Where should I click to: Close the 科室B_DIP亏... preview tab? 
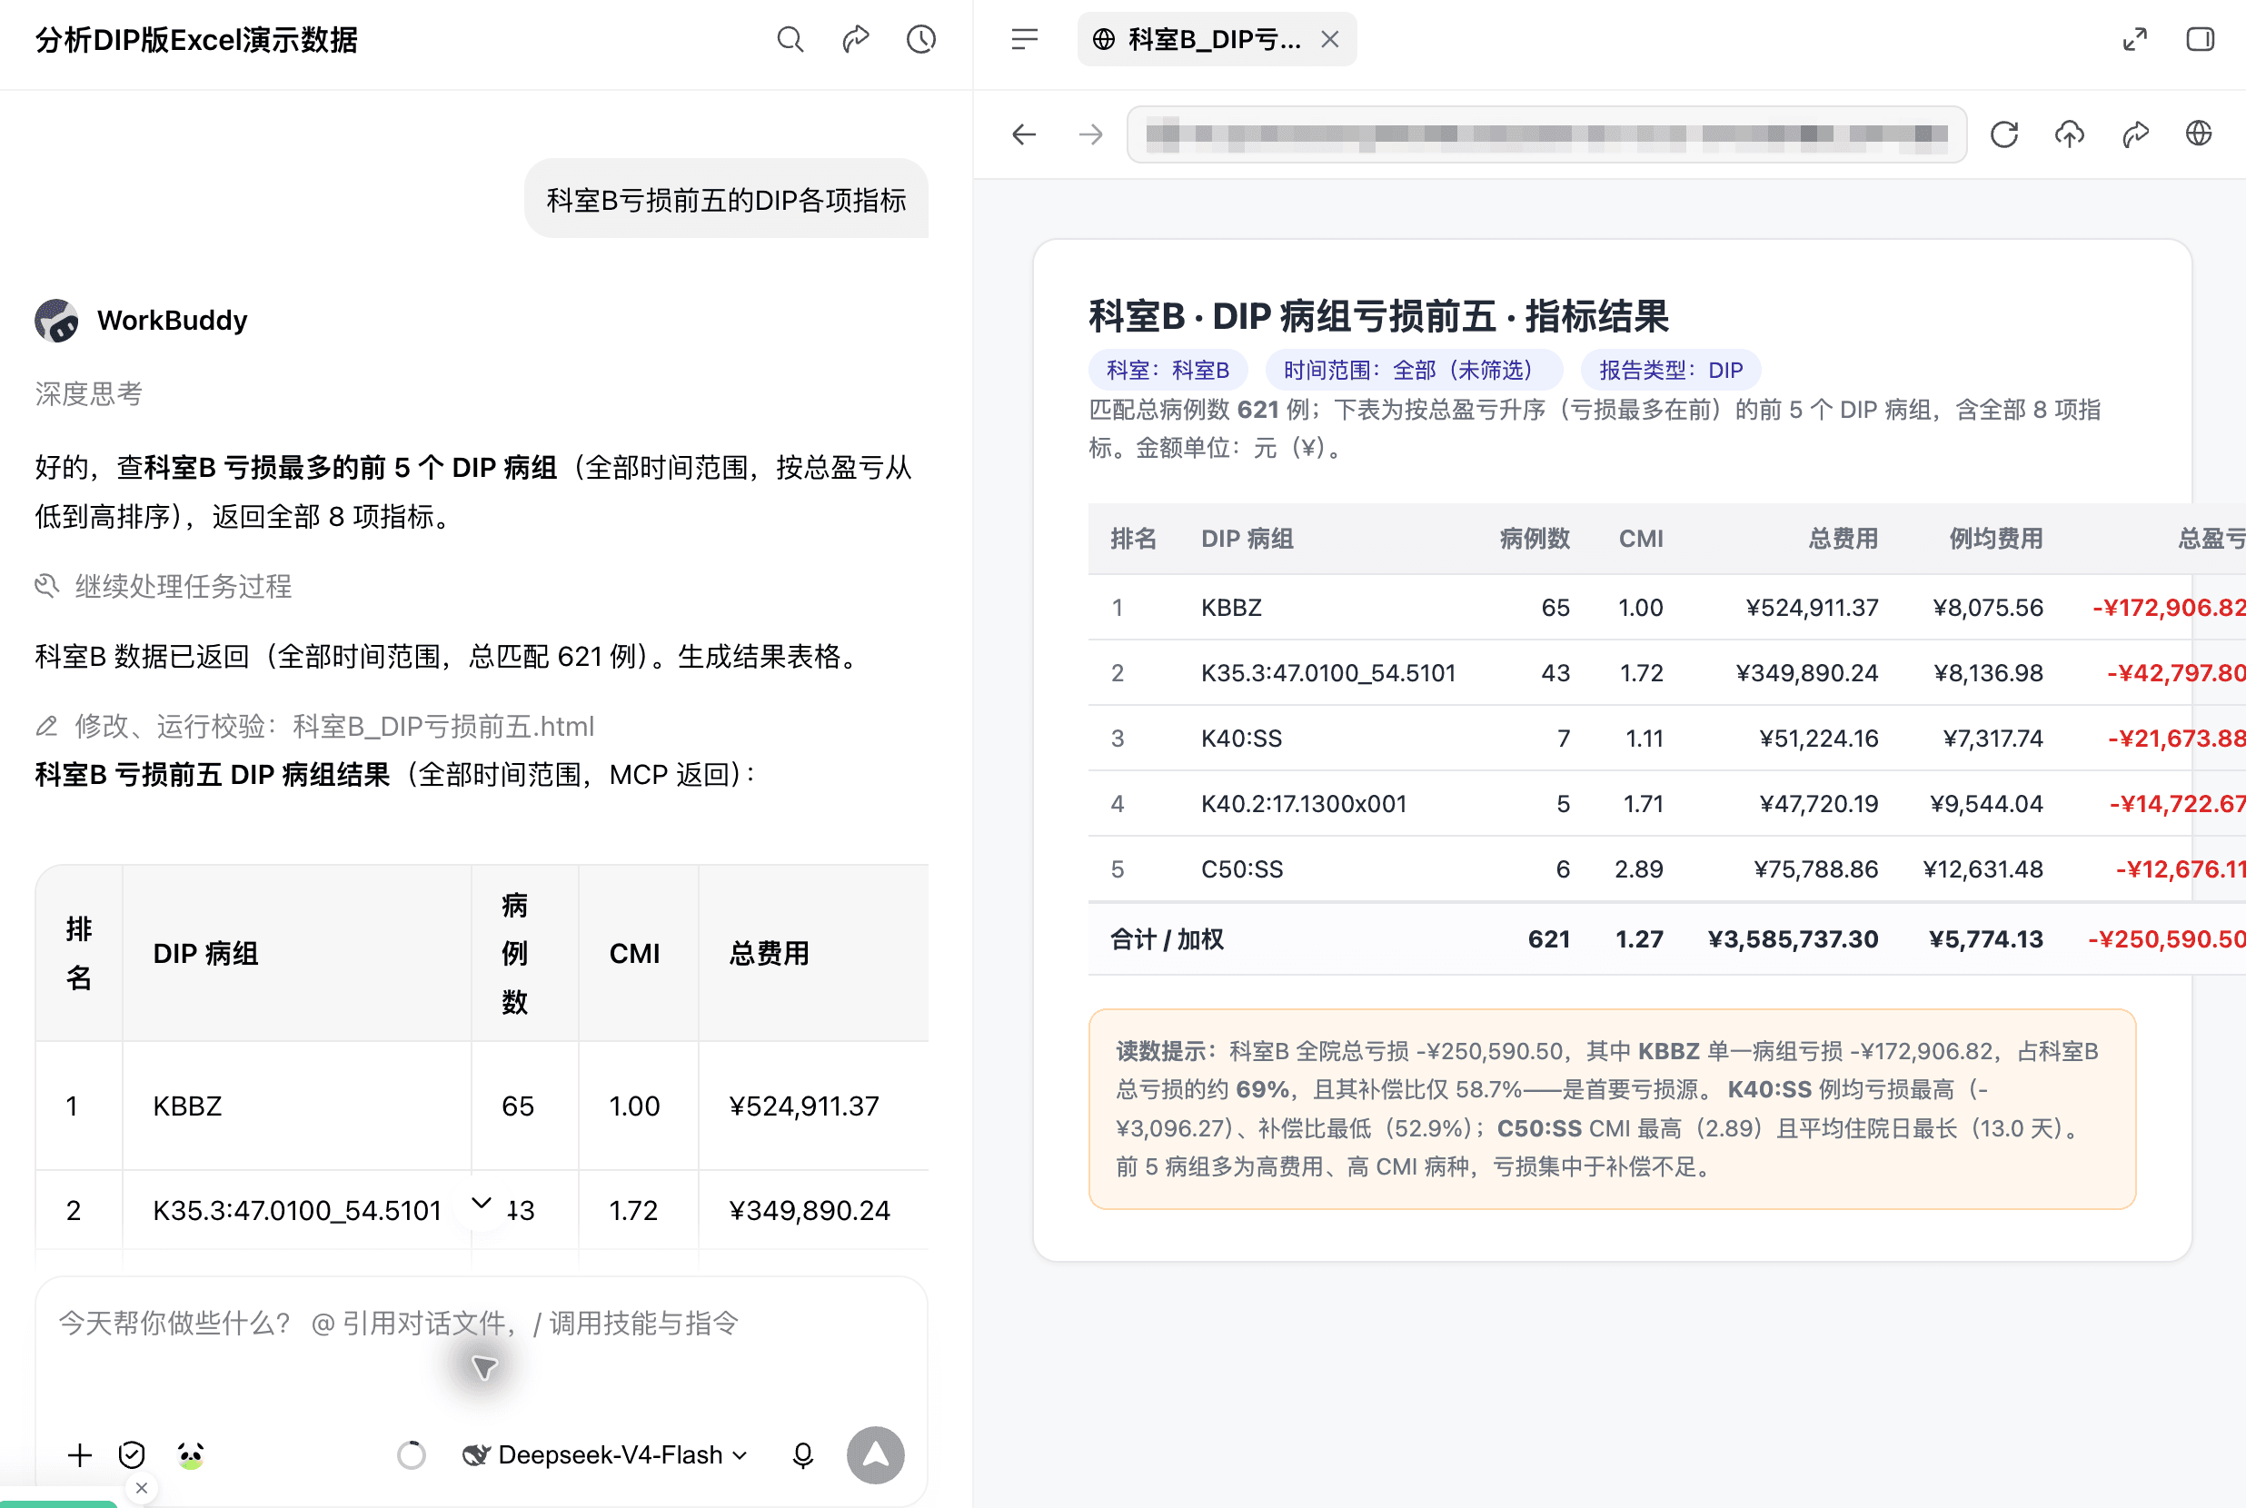[1329, 39]
